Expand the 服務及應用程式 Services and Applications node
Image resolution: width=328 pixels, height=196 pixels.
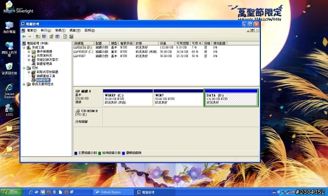tap(24, 84)
